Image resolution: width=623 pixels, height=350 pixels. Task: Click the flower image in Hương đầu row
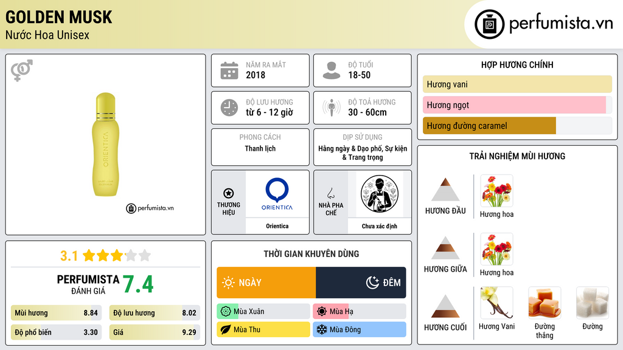(496, 191)
